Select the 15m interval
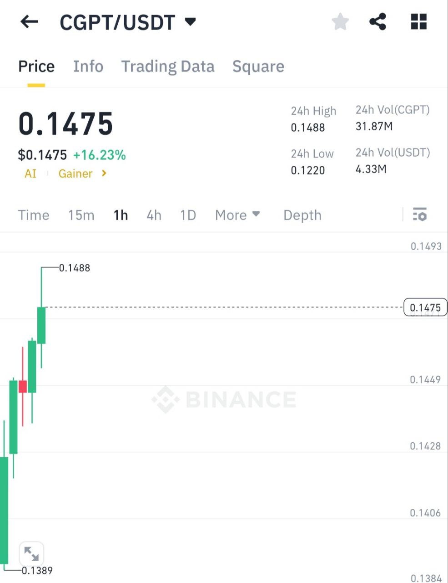 pos(81,215)
